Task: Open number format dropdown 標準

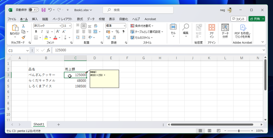Action: click(124, 26)
